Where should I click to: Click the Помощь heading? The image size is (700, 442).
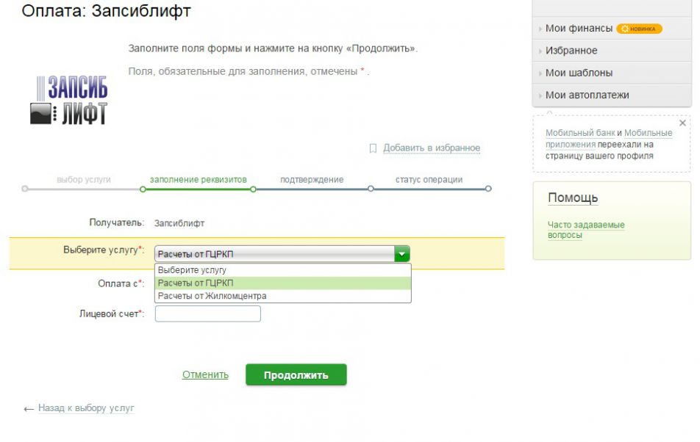tap(573, 198)
